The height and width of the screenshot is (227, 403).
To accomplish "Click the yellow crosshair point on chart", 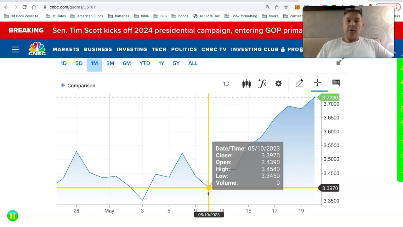I will [209, 188].
